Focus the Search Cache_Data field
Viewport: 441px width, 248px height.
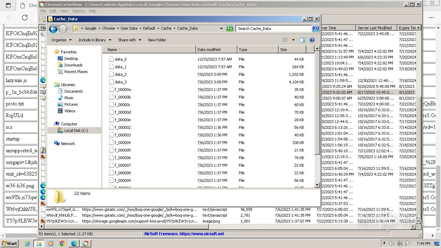point(274,29)
